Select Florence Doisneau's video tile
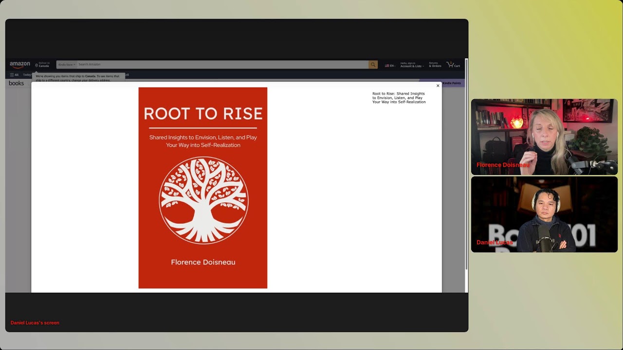This screenshot has height=350, width=623. 544,137
